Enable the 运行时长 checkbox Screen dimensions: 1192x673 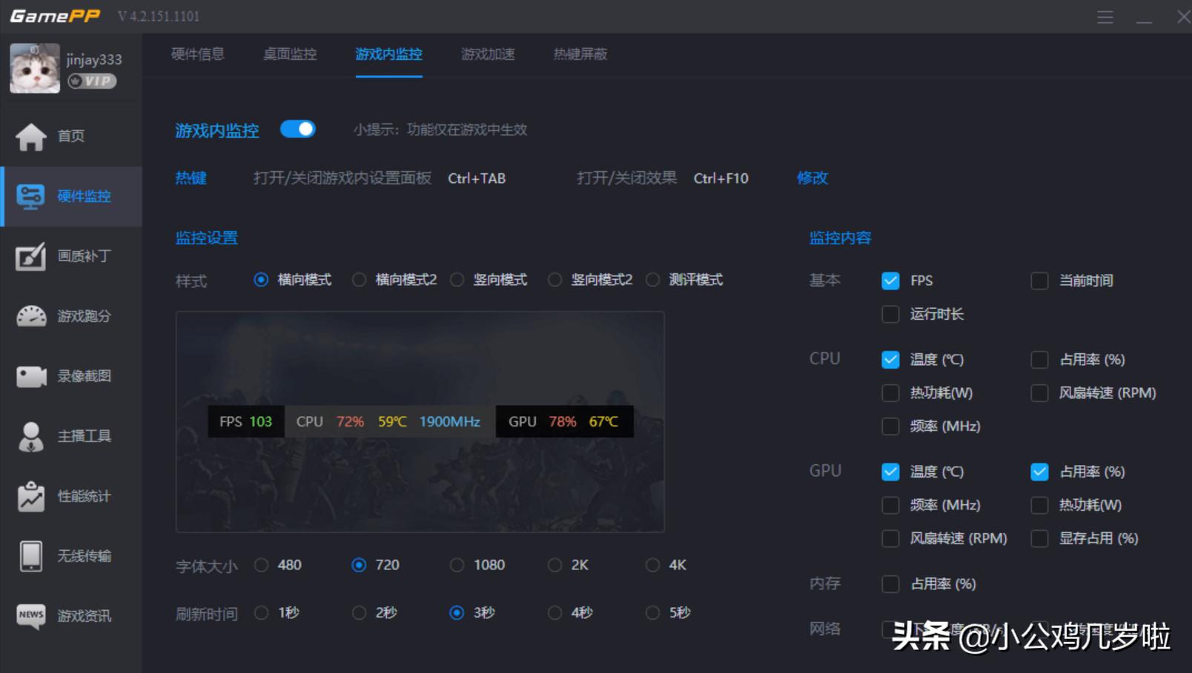pos(890,314)
